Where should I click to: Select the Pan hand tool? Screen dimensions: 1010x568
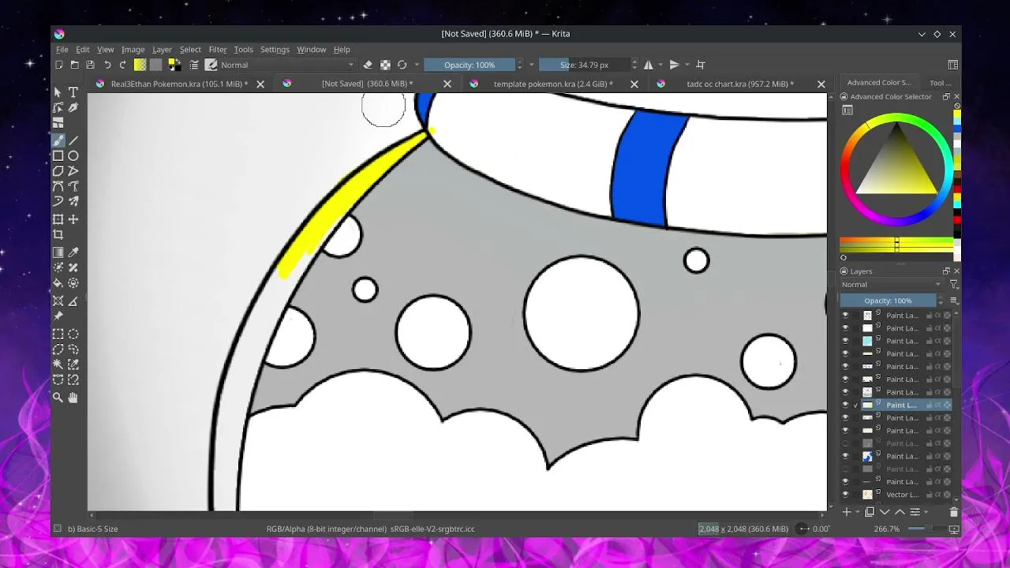point(73,398)
